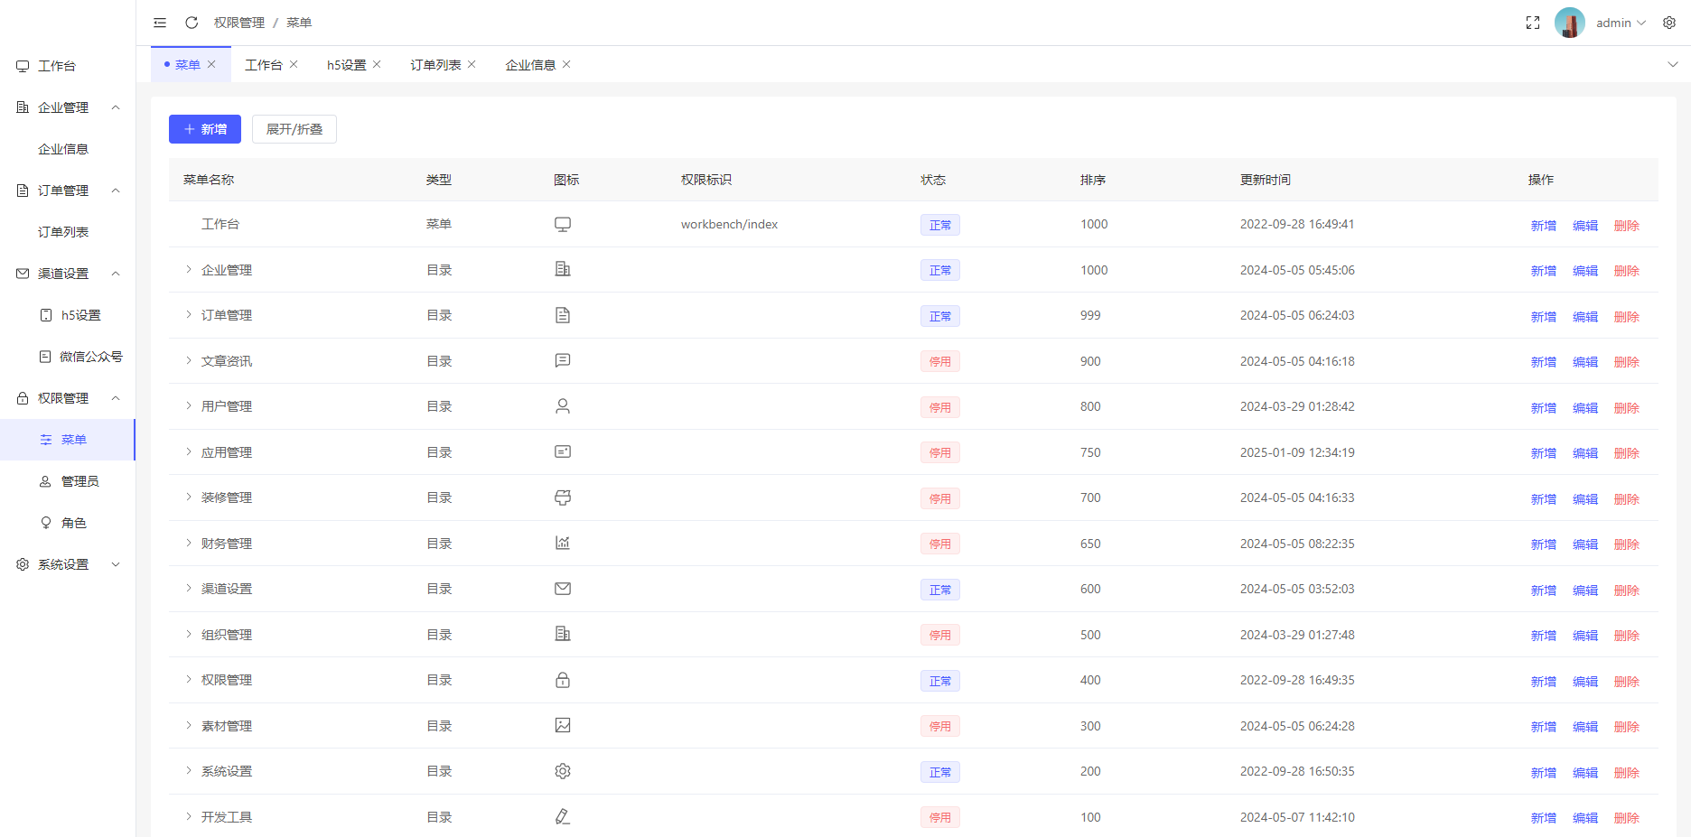Click the refresh page icon
Image resolution: width=1691 pixels, height=837 pixels.
(x=192, y=23)
